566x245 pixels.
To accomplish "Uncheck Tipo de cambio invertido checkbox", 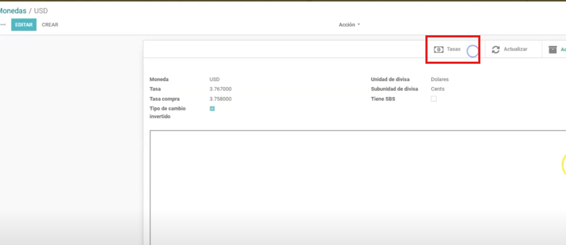I will tap(212, 109).
